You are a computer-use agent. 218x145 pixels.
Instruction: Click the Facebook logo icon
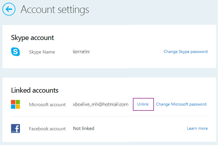tap(15, 128)
